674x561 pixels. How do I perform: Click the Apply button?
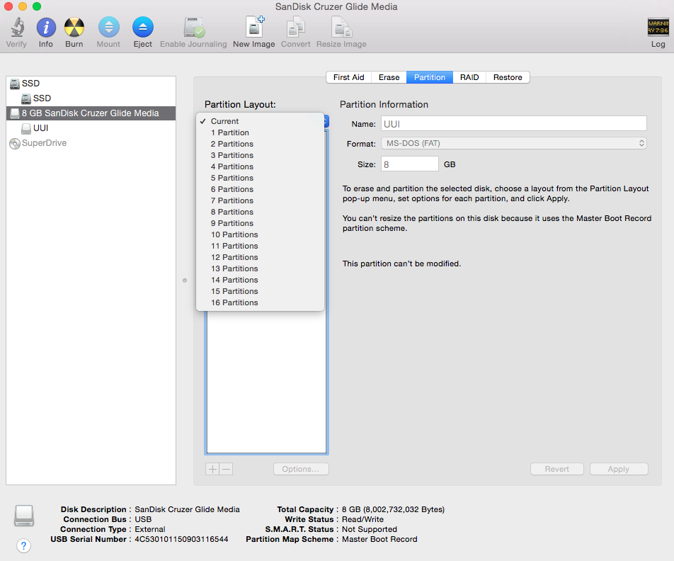tap(619, 469)
